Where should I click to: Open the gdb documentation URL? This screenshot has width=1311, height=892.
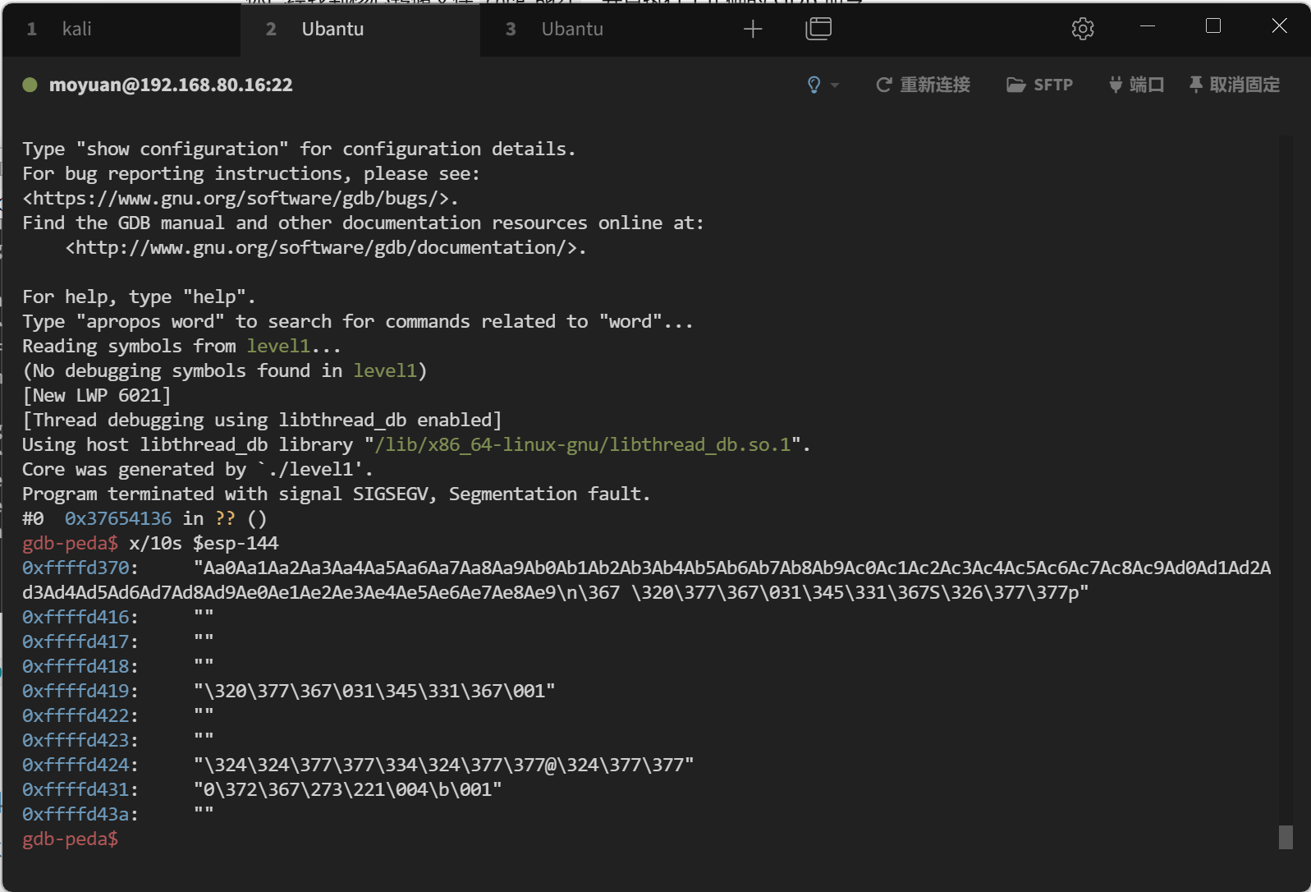pyautogui.click(x=325, y=248)
